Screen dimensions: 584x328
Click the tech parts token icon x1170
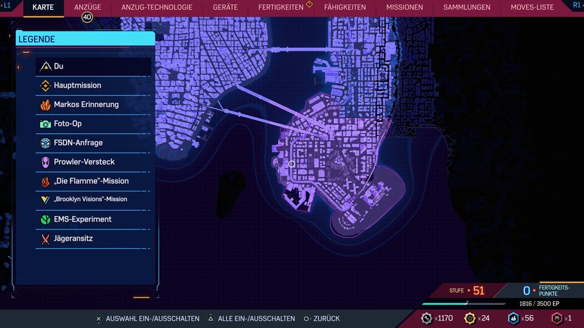tap(427, 318)
